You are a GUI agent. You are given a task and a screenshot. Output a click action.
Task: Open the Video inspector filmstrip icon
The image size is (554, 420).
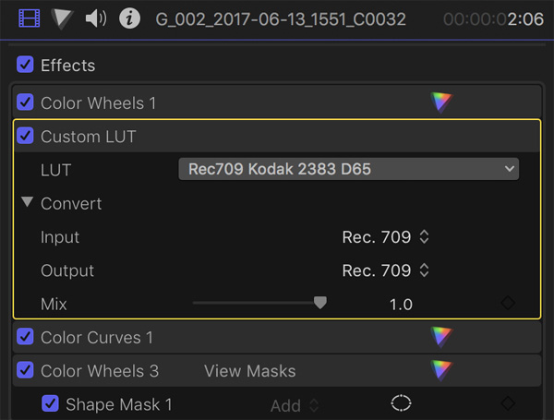click(30, 18)
